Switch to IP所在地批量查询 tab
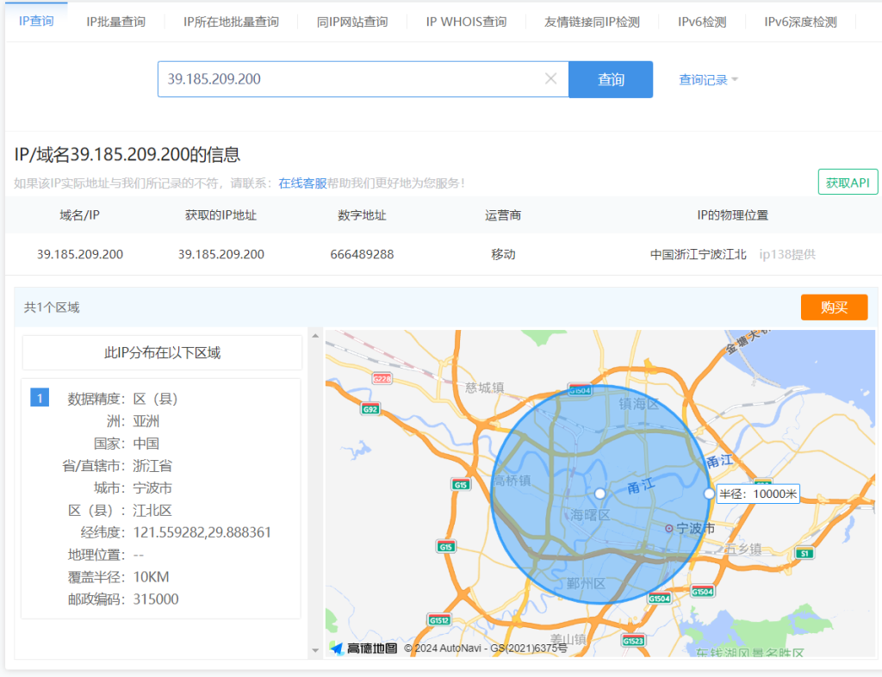This screenshot has width=882, height=677. click(x=231, y=22)
